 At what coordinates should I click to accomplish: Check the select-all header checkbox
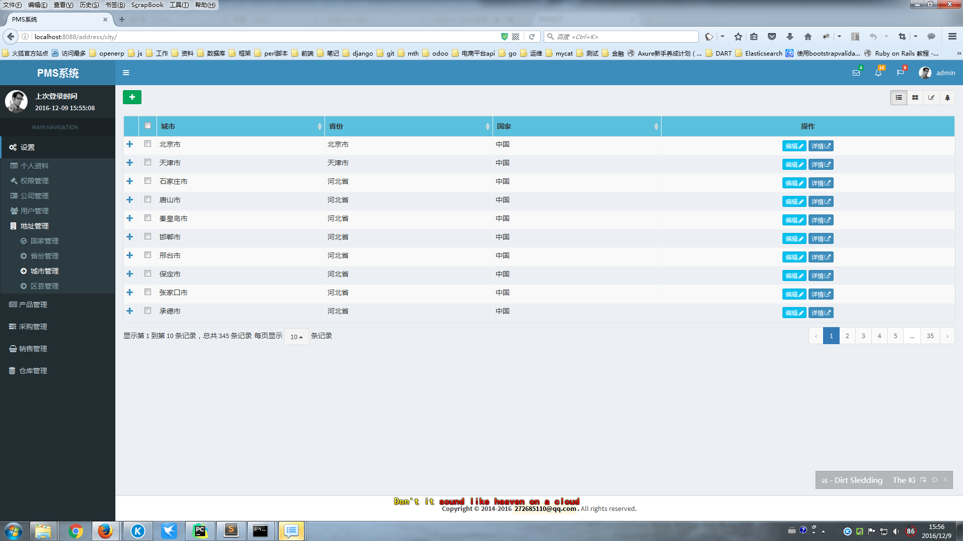[x=147, y=126]
